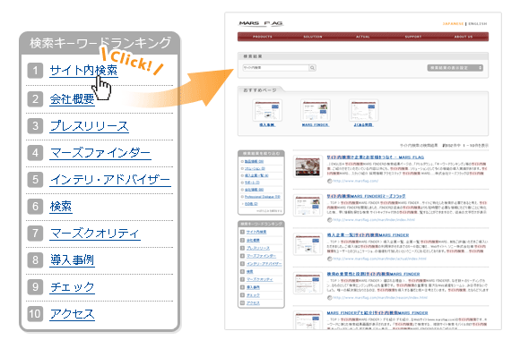Screen dimensions: 520x340
Task: Click the number 5 rank badge in large panel
Action: (x=35, y=180)
